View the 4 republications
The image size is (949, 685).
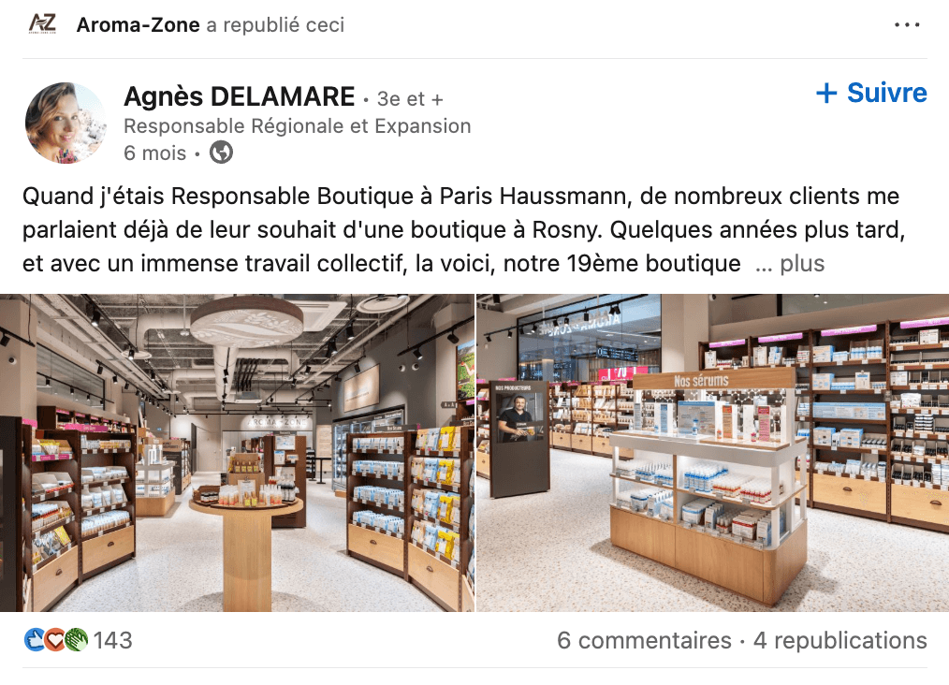point(840,640)
